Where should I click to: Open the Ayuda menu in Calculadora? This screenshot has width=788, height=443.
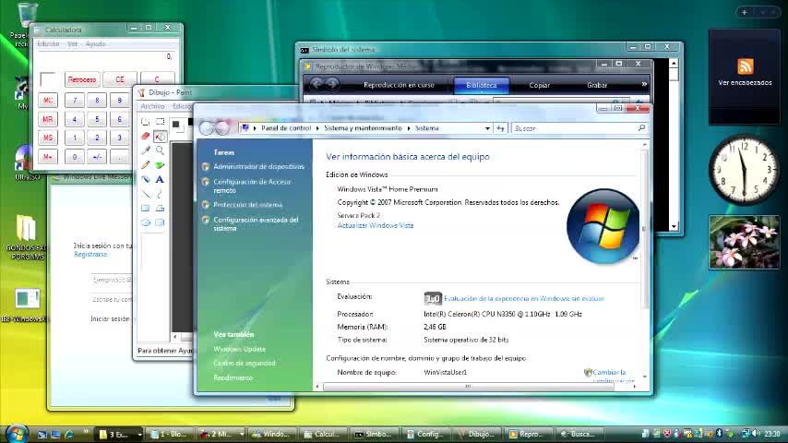(95, 43)
